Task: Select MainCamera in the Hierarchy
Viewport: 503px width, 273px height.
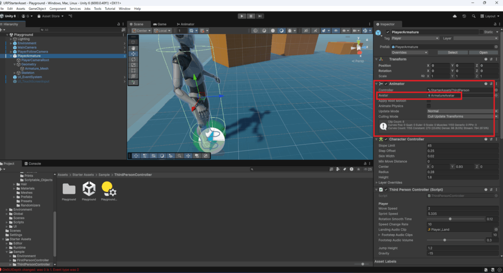Action: click(27, 48)
